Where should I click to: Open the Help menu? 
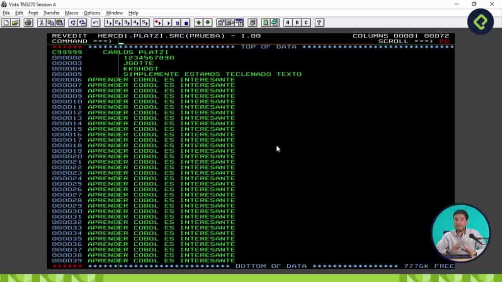[133, 13]
